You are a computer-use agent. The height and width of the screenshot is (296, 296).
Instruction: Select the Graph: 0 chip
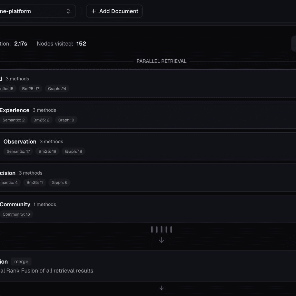[66, 120]
